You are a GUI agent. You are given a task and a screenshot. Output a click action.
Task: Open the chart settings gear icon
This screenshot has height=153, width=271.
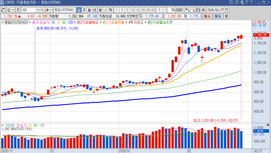tap(203, 10)
